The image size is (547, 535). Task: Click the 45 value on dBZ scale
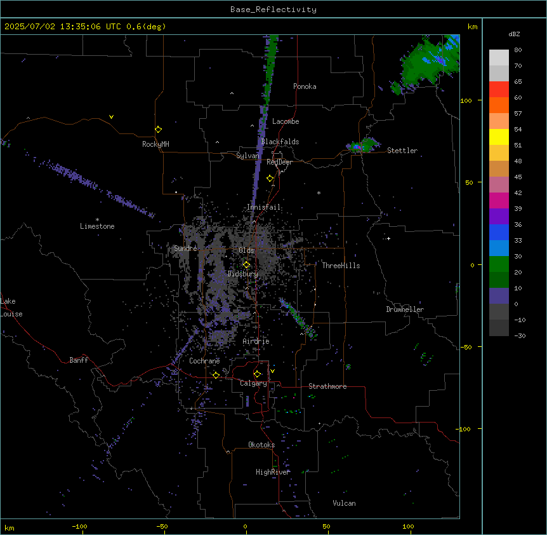[x=518, y=177]
